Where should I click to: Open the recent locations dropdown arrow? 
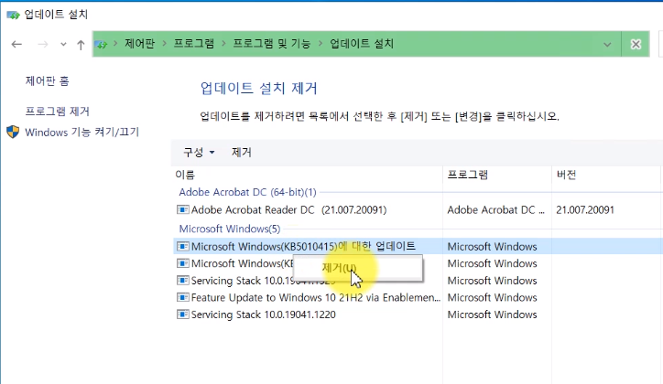63,44
